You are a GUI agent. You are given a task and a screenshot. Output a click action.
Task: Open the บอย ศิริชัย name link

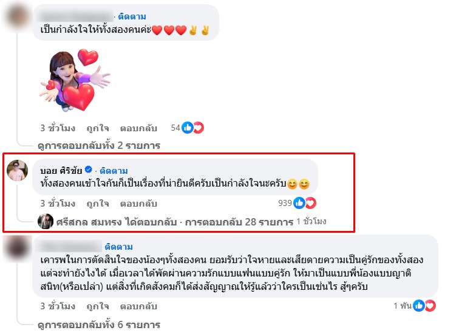[61, 171]
